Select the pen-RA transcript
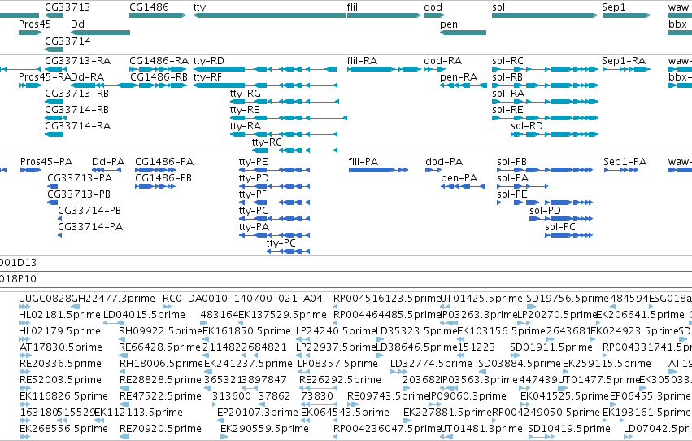Screen dimensions: 692x441 click(463, 85)
